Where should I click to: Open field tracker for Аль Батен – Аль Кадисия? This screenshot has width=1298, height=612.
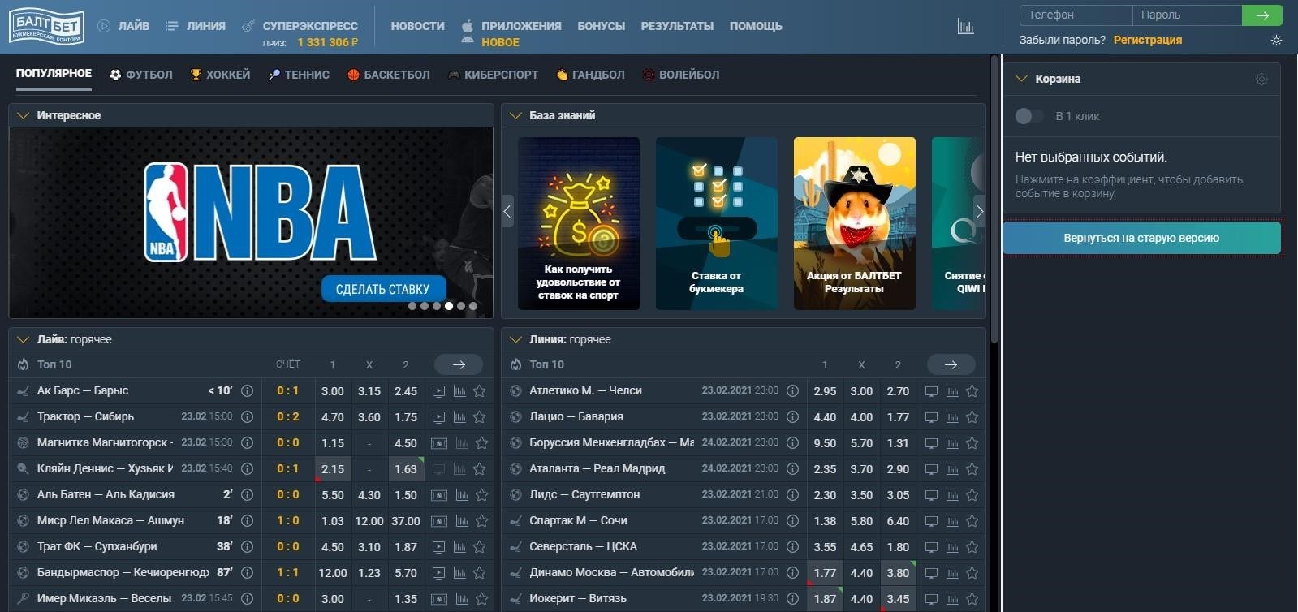tap(438, 495)
